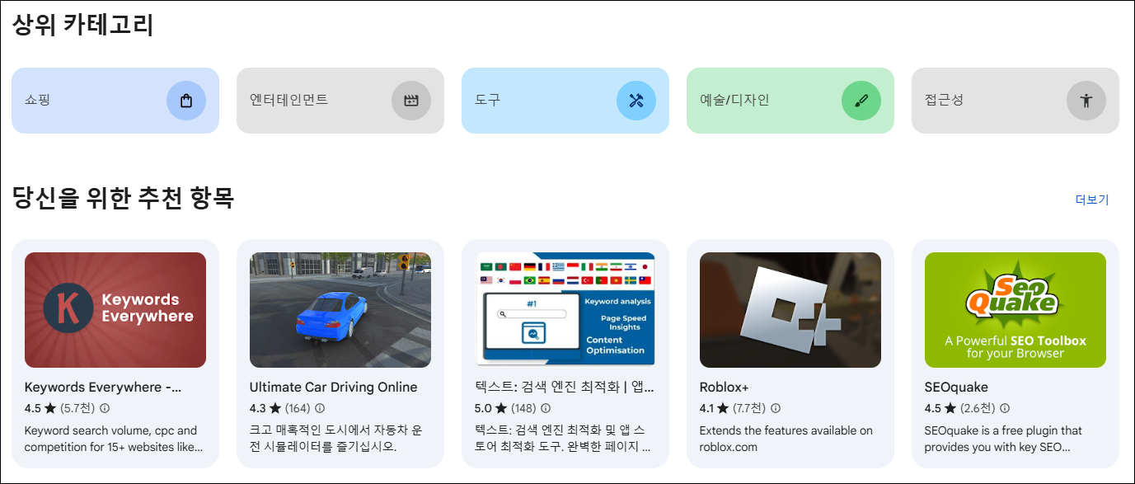Open the 엔터테인먼트 category card

pyautogui.click(x=340, y=101)
